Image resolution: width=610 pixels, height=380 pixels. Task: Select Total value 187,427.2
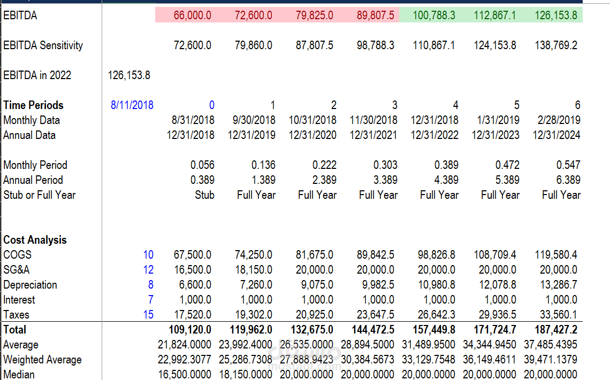coord(556,329)
